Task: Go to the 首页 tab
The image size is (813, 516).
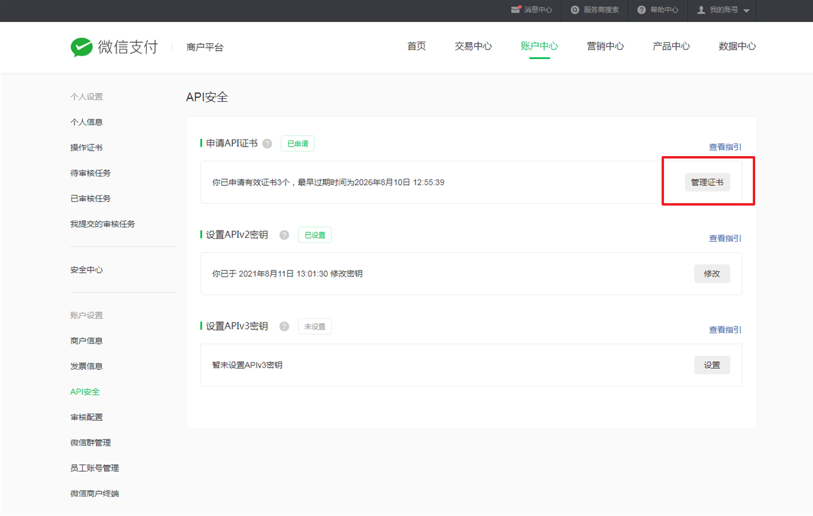Action: [417, 46]
